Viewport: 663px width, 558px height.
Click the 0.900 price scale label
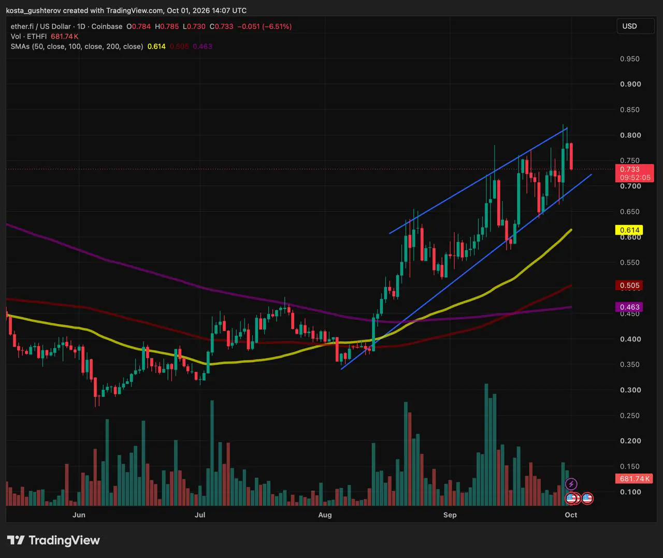[x=630, y=84]
